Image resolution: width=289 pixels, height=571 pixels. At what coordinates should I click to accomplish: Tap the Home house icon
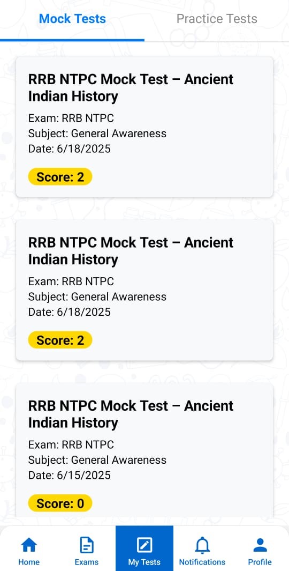pyautogui.click(x=29, y=545)
